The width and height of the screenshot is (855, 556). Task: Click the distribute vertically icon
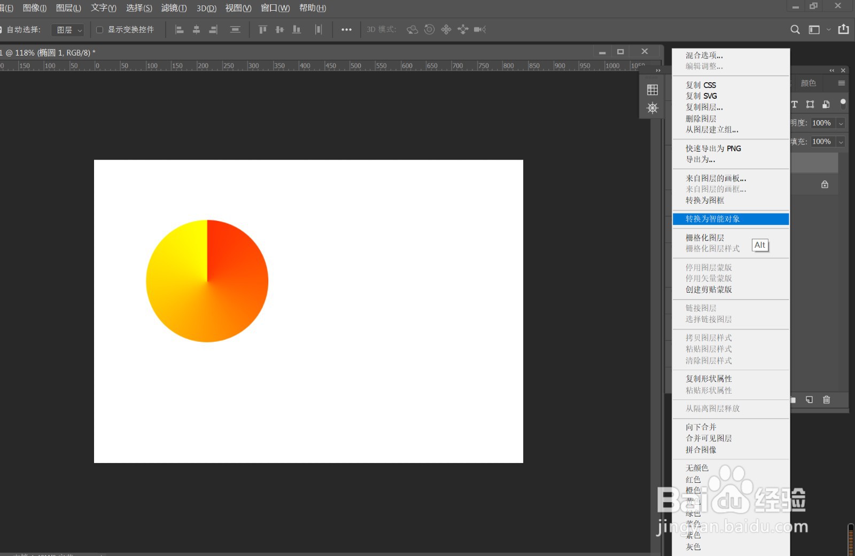[235, 29]
